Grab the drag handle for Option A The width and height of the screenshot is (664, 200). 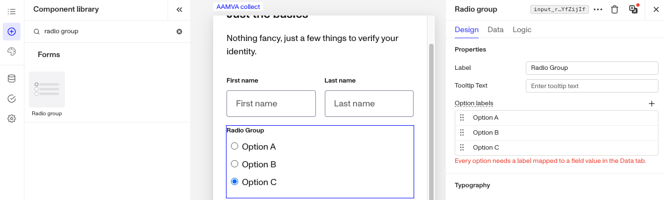(x=462, y=118)
